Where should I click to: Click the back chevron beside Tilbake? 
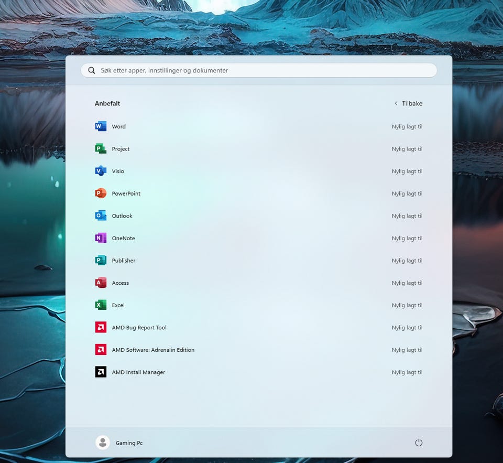coord(396,103)
